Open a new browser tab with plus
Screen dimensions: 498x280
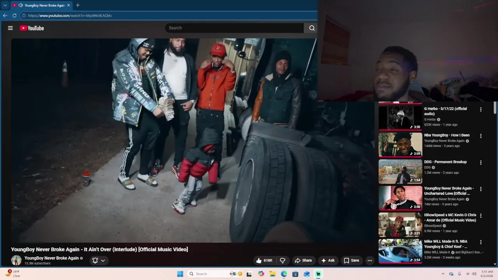78,5
